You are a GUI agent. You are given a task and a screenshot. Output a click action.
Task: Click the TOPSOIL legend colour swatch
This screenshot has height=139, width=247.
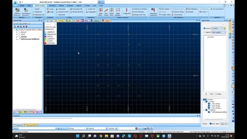46,43
